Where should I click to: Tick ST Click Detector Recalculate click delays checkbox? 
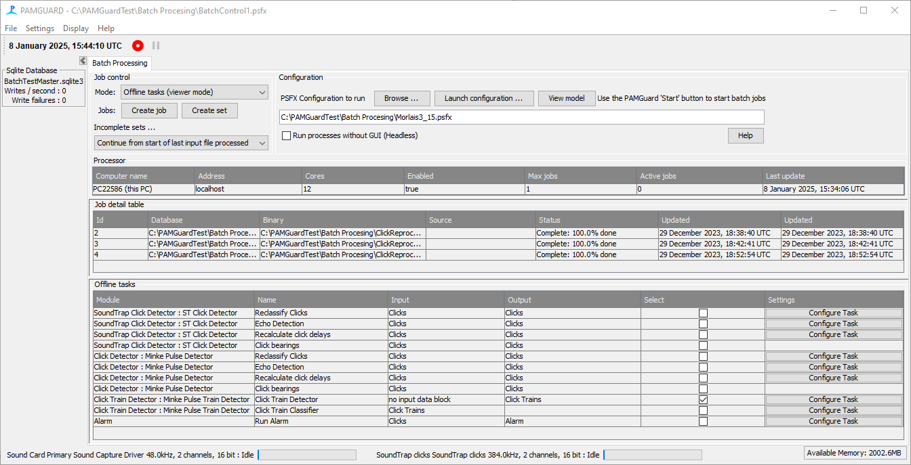point(703,334)
